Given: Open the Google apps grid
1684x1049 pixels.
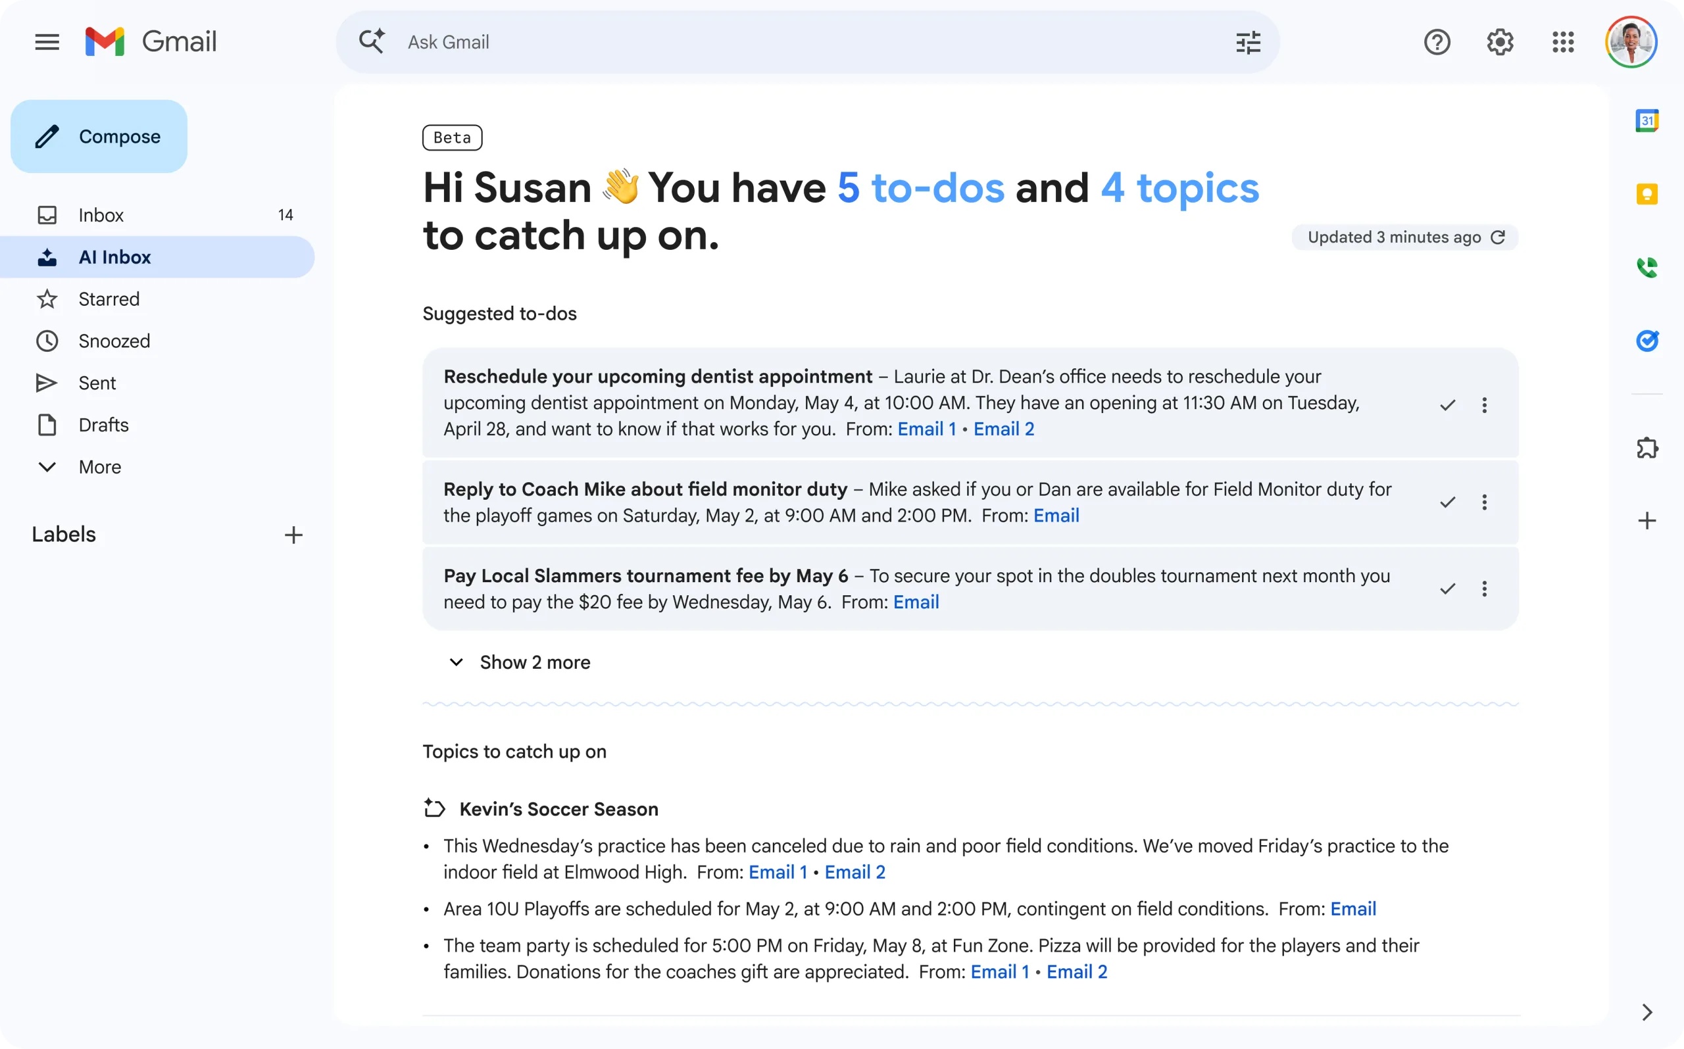Looking at the screenshot, I should (x=1562, y=41).
